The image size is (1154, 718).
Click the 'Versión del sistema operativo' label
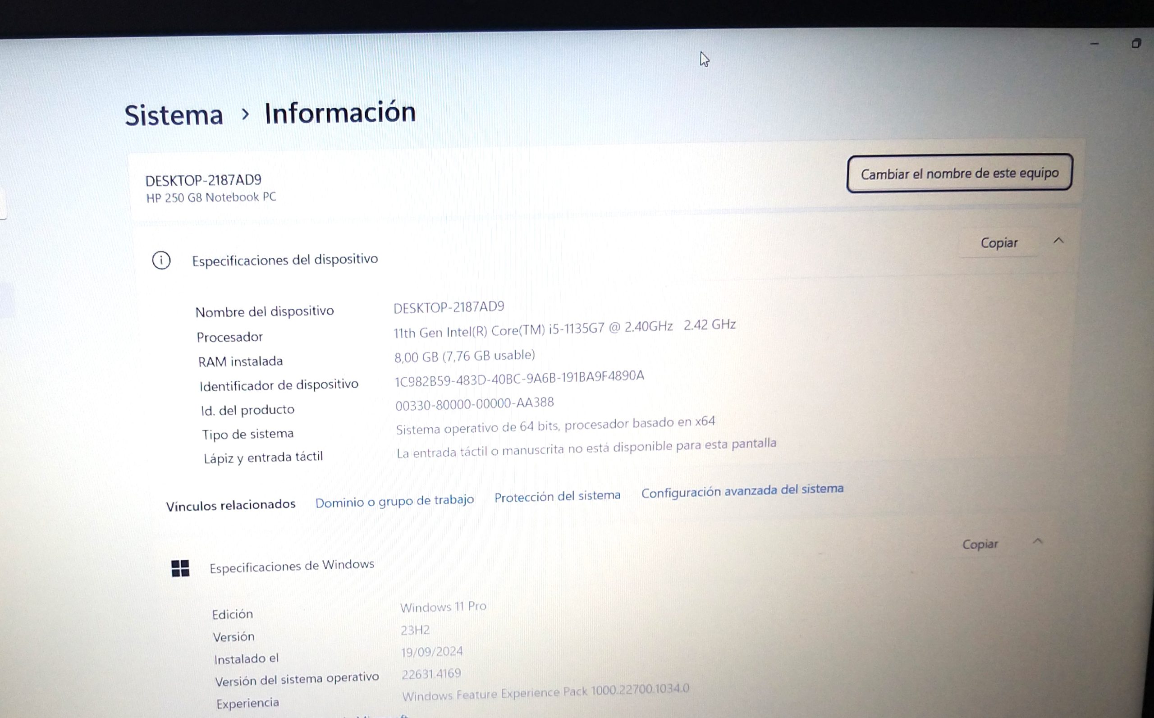(x=297, y=680)
